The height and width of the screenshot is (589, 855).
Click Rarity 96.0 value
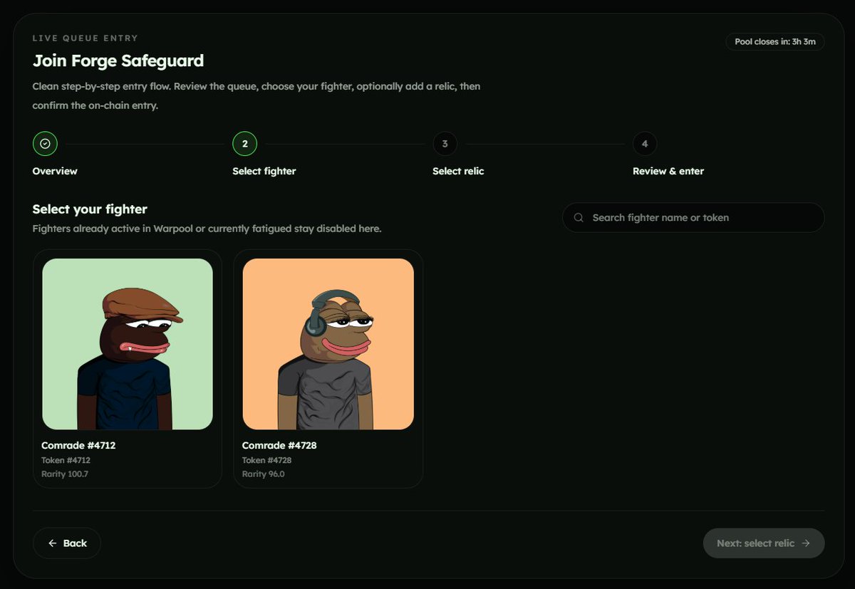[x=264, y=474]
